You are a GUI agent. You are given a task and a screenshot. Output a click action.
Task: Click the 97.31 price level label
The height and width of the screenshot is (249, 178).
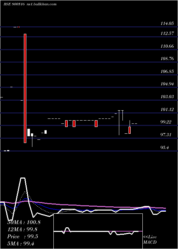166,135
